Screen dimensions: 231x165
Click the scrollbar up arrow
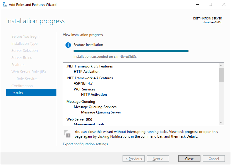pyautogui.click(x=221, y=65)
